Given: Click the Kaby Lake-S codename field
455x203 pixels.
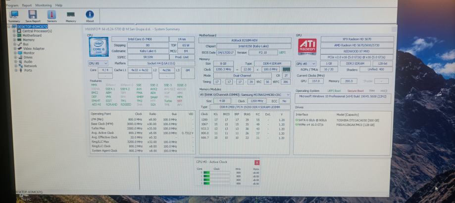Looking at the screenshot, I should pos(148,51).
